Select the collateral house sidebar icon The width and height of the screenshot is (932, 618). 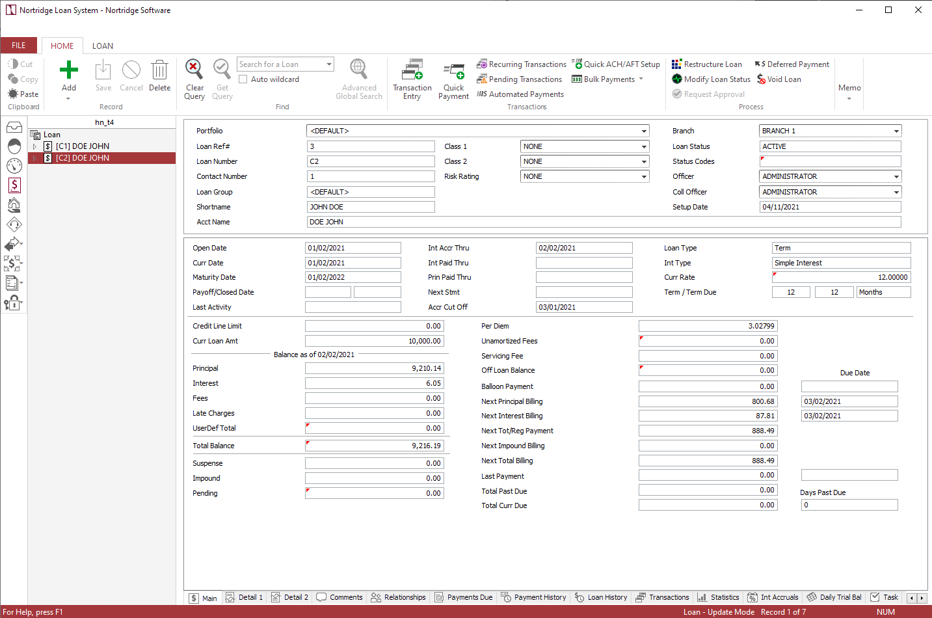(14, 206)
